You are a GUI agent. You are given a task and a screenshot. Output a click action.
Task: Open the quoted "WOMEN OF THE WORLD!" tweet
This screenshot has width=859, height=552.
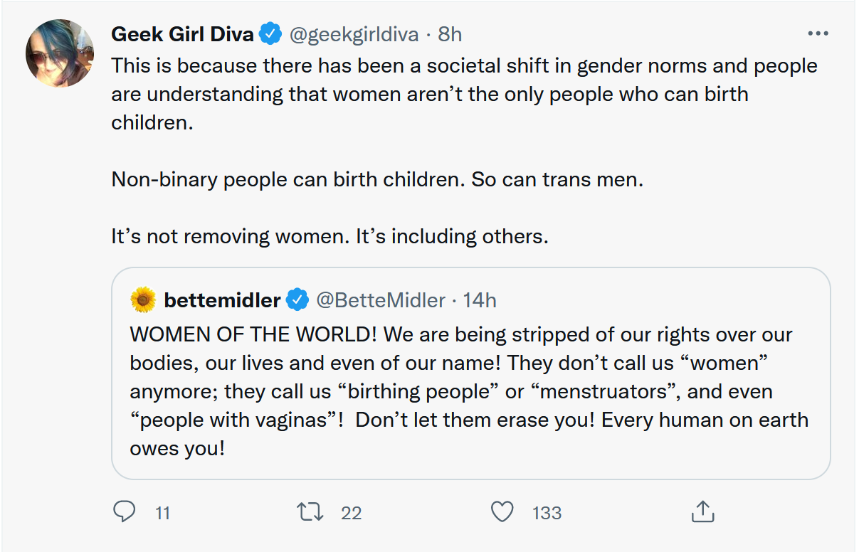470,391
